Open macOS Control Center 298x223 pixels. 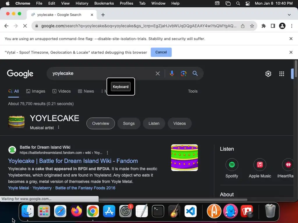(x=247, y=3)
